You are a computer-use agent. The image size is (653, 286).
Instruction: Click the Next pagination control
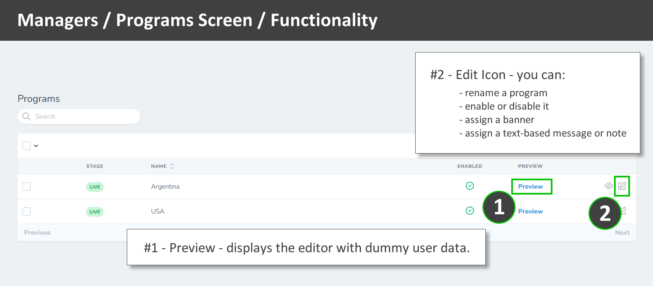point(622,232)
